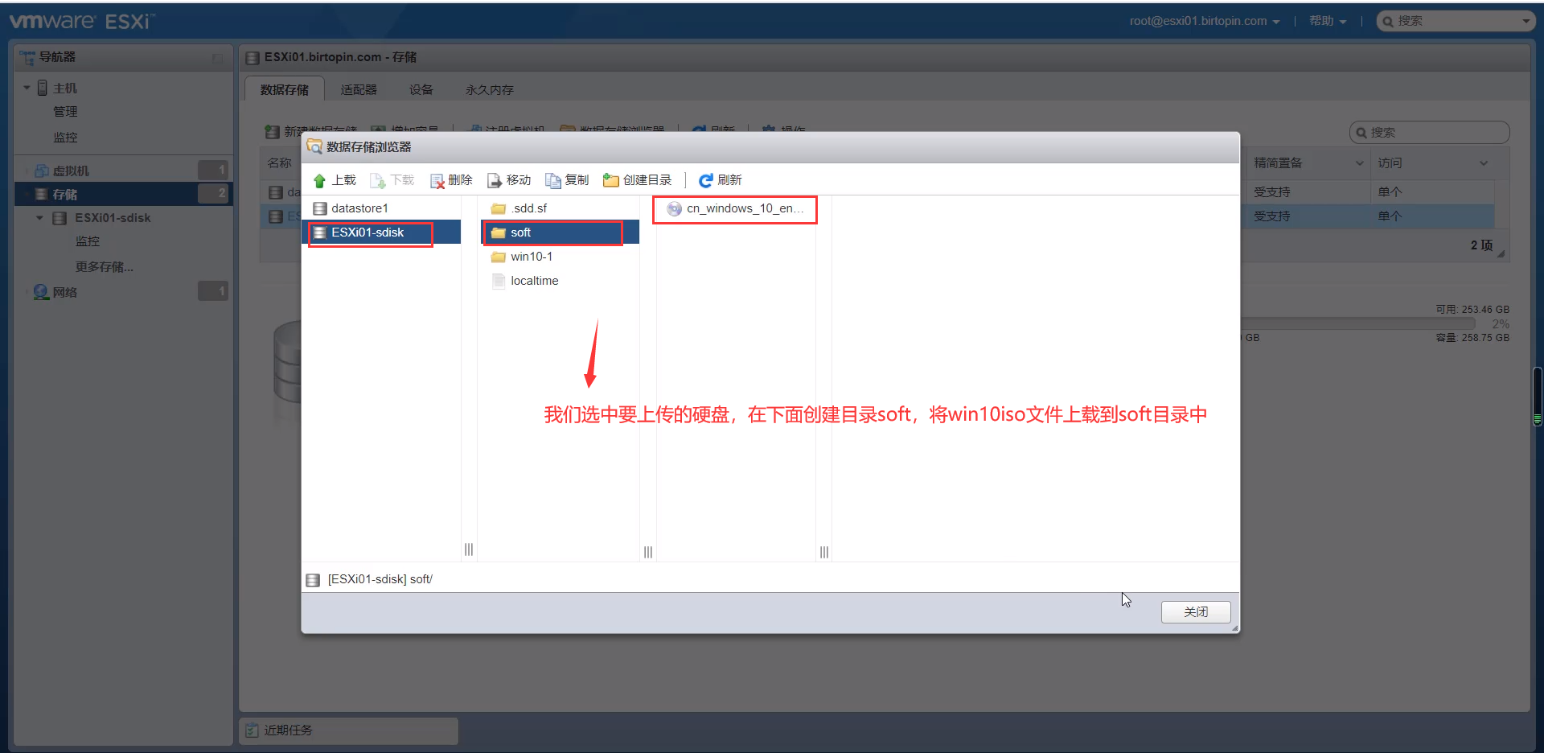Viewport: 1544px width, 753px height.
Task: Click 管理 under host in navigator
Action: [x=65, y=112]
